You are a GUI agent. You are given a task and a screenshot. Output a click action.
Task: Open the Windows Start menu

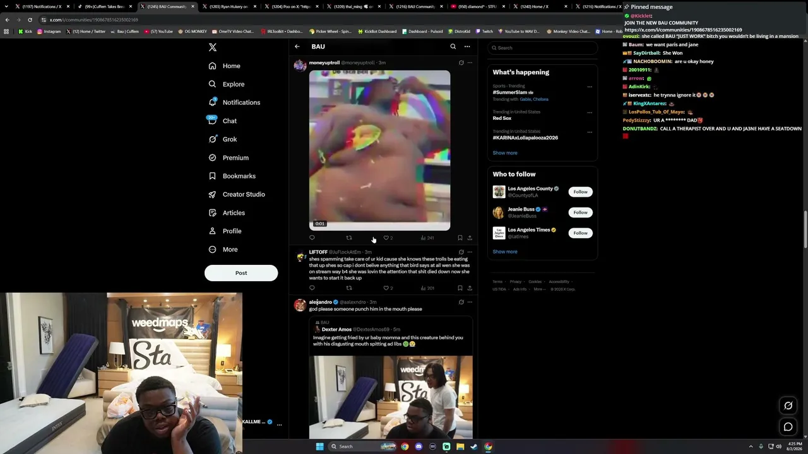[x=320, y=446]
